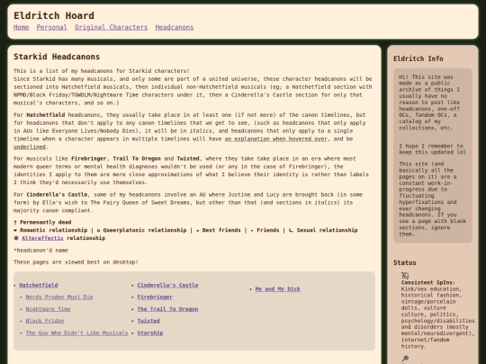Open the Hatchetfield headcanons link
Screen dimensions: 486x364
(x=39, y=285)
